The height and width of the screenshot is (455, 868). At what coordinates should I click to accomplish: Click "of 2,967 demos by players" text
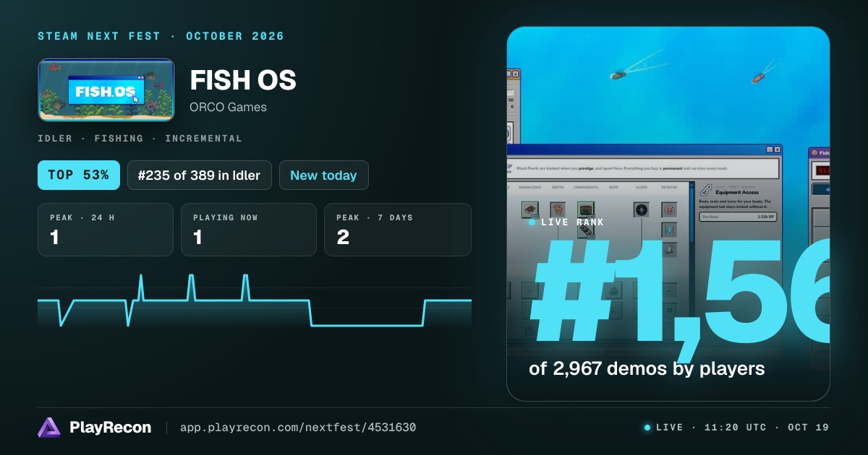click(647, 368)
